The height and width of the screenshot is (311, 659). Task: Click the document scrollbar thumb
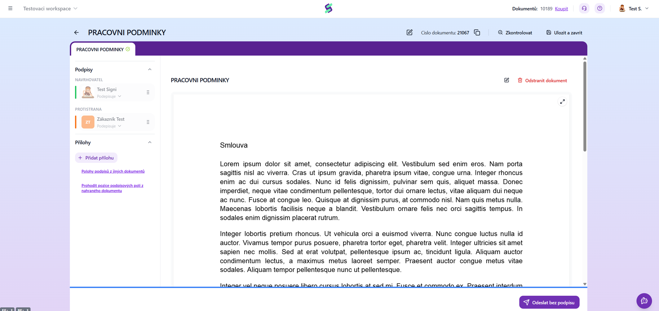(x=585, y=106)
